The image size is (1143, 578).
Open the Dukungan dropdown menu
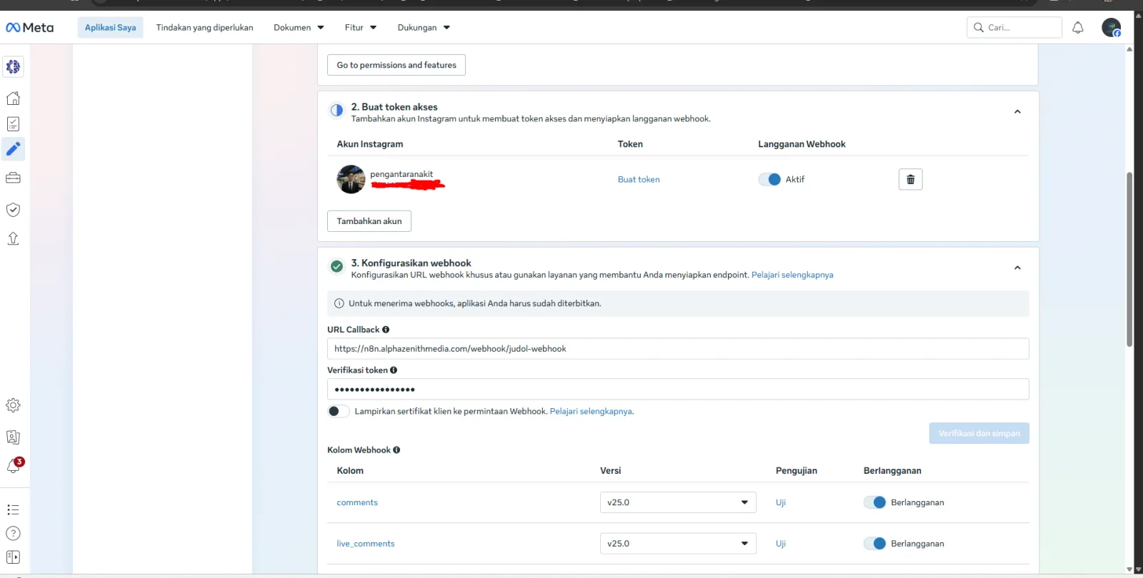(x=424, y=28)
